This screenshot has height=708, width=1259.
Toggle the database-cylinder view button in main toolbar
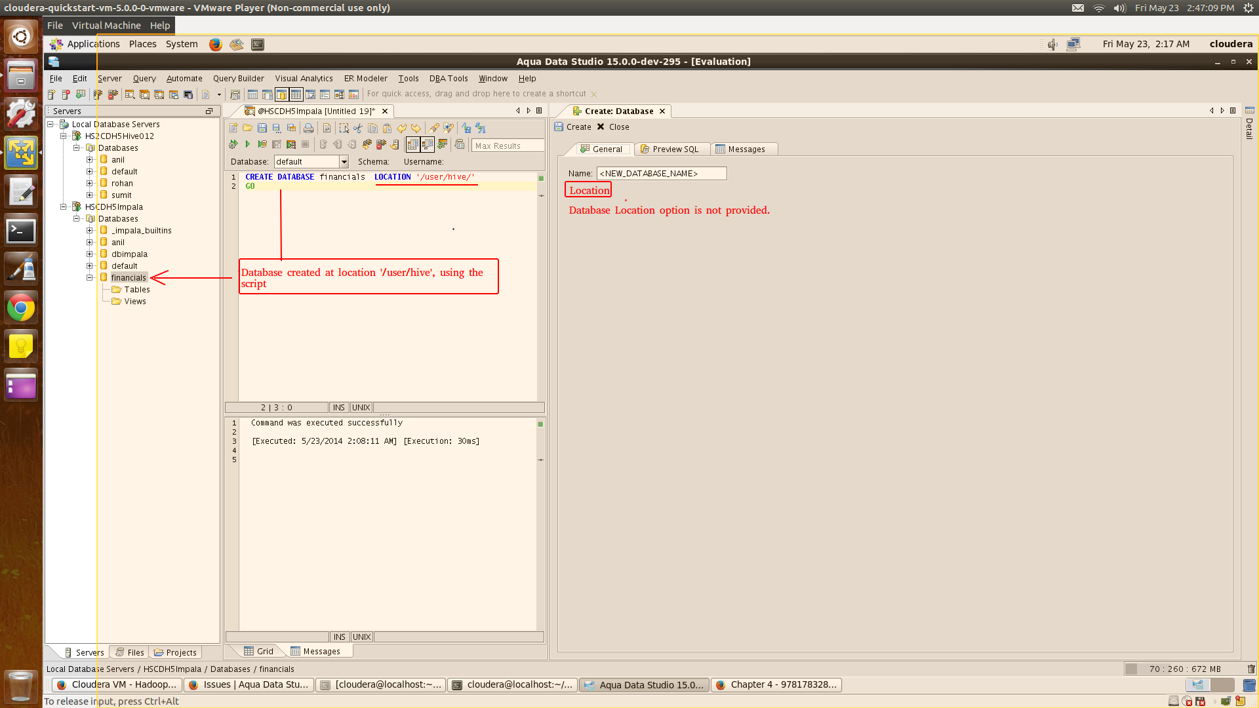click(x=281, y=94)
